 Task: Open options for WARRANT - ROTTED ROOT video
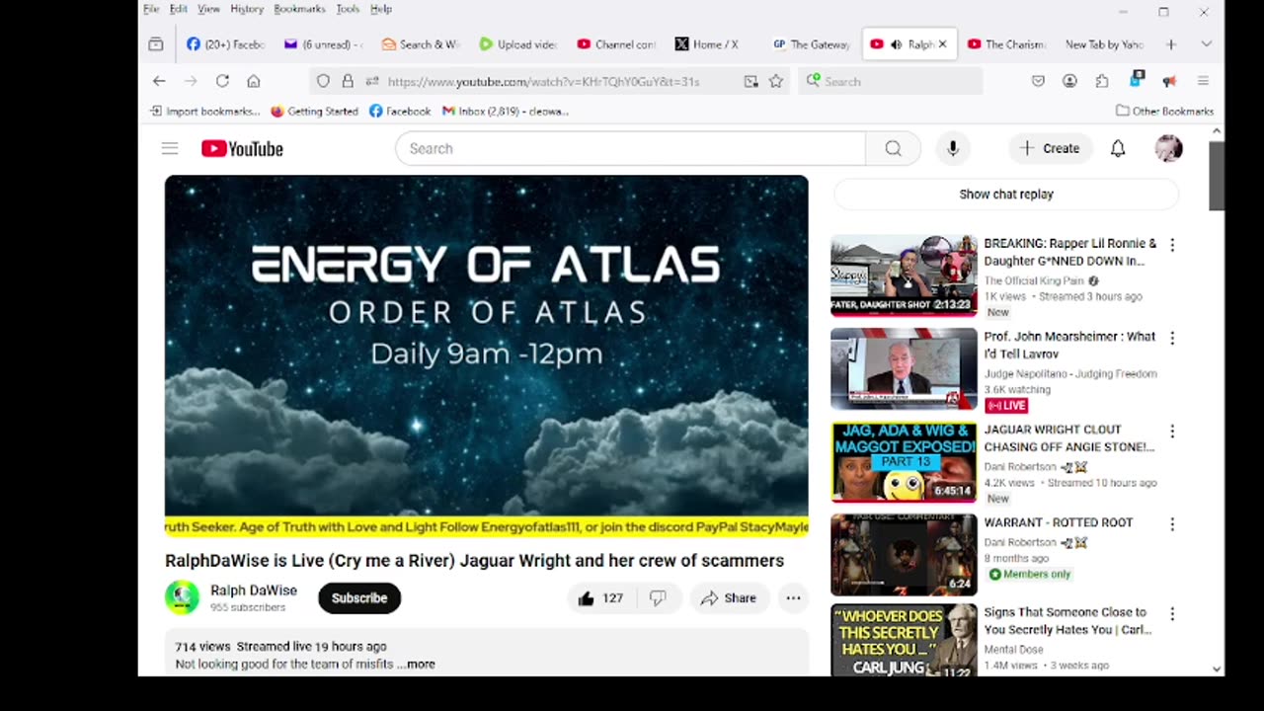point(1172,524)
